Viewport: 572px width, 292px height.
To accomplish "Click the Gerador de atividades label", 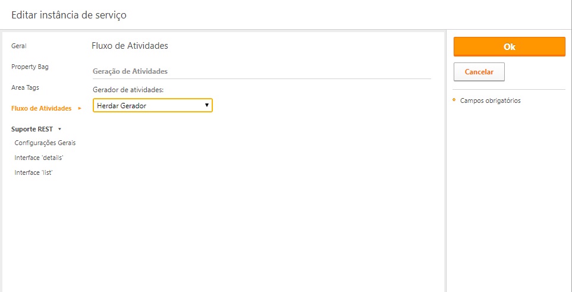I will (x=128, y=89).
